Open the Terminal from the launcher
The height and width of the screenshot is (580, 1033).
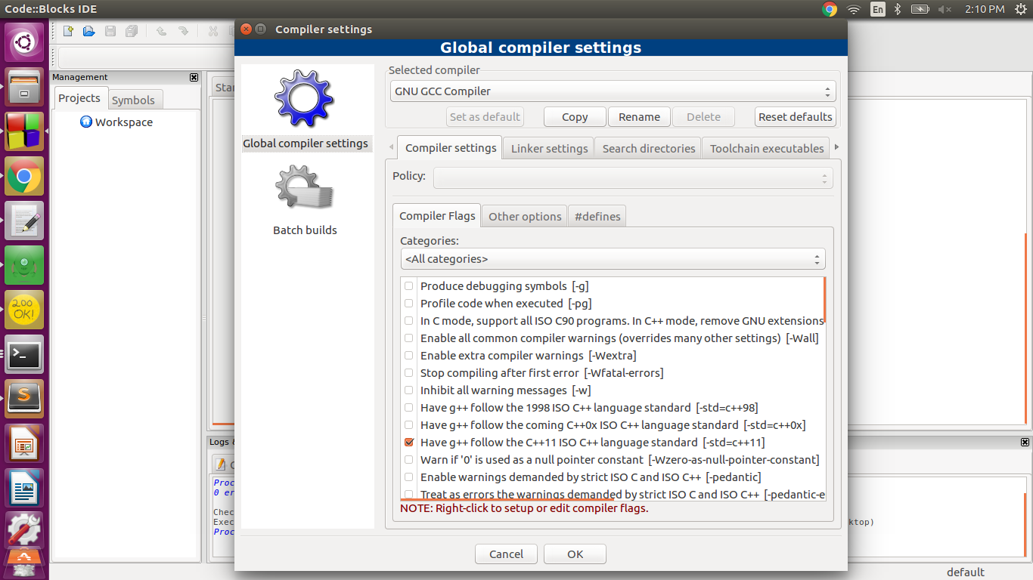tap(24, 354)
